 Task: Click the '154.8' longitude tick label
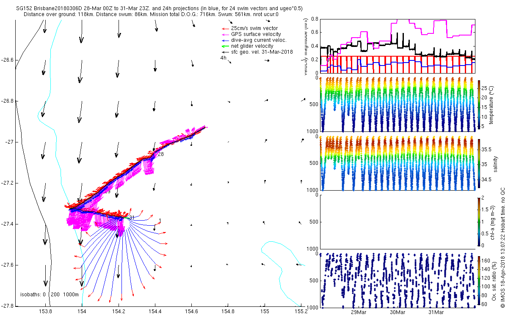tap(228, 312)
